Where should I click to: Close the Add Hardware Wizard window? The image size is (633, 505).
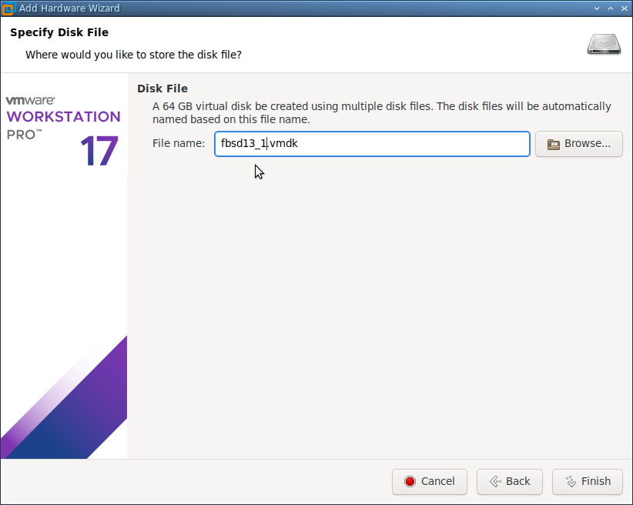click(624, 8)
